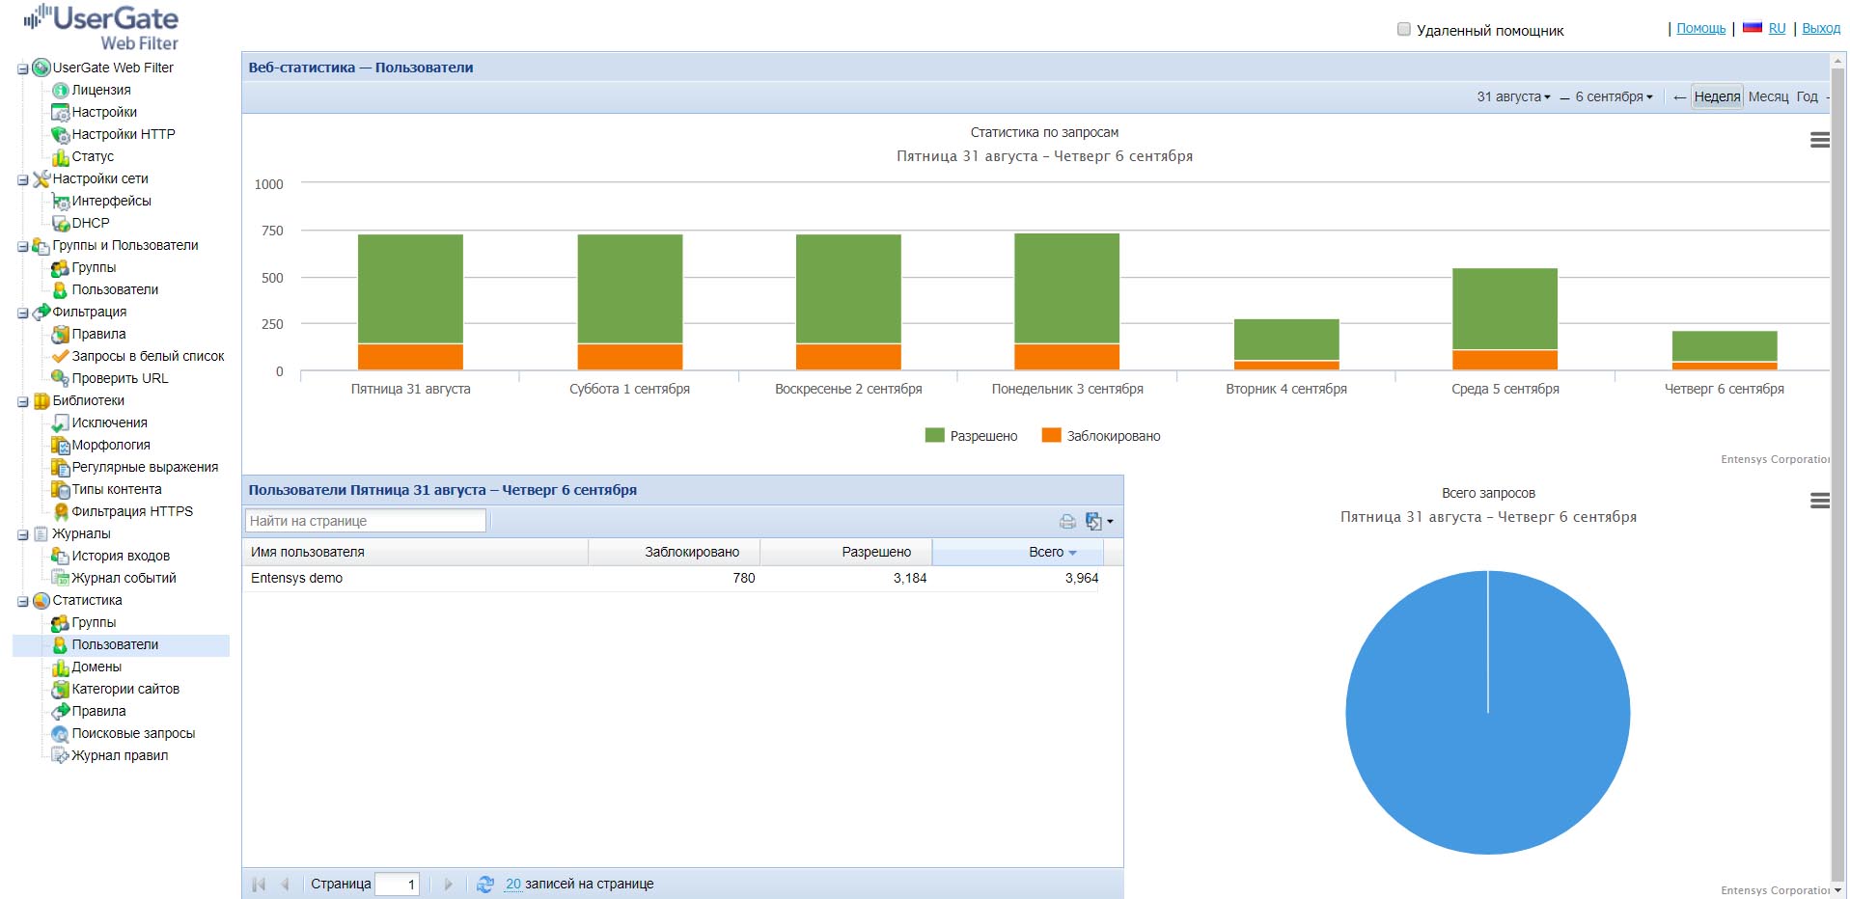Image resolution: width=1850 pixels, height=899 pixels.
Task: Collapse the Статистика tree node
Action: pos(22,601)
